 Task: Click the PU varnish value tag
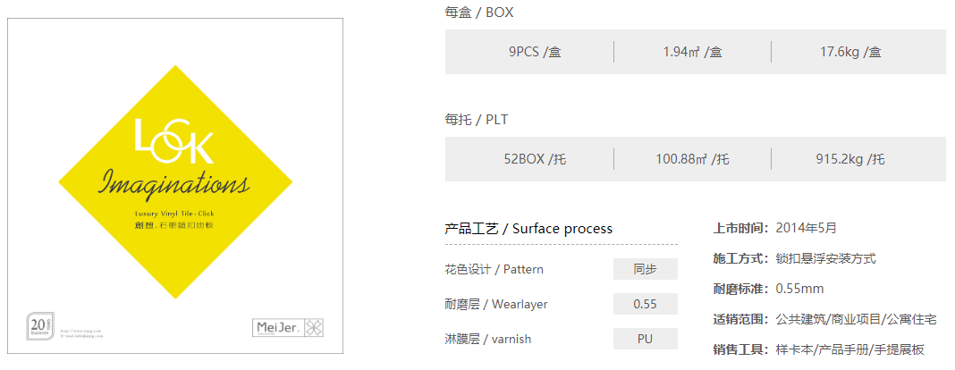[x=645, y=339]
